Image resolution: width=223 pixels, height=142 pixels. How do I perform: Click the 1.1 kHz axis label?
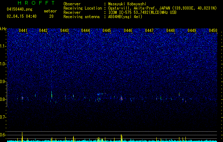click(3, 46)
